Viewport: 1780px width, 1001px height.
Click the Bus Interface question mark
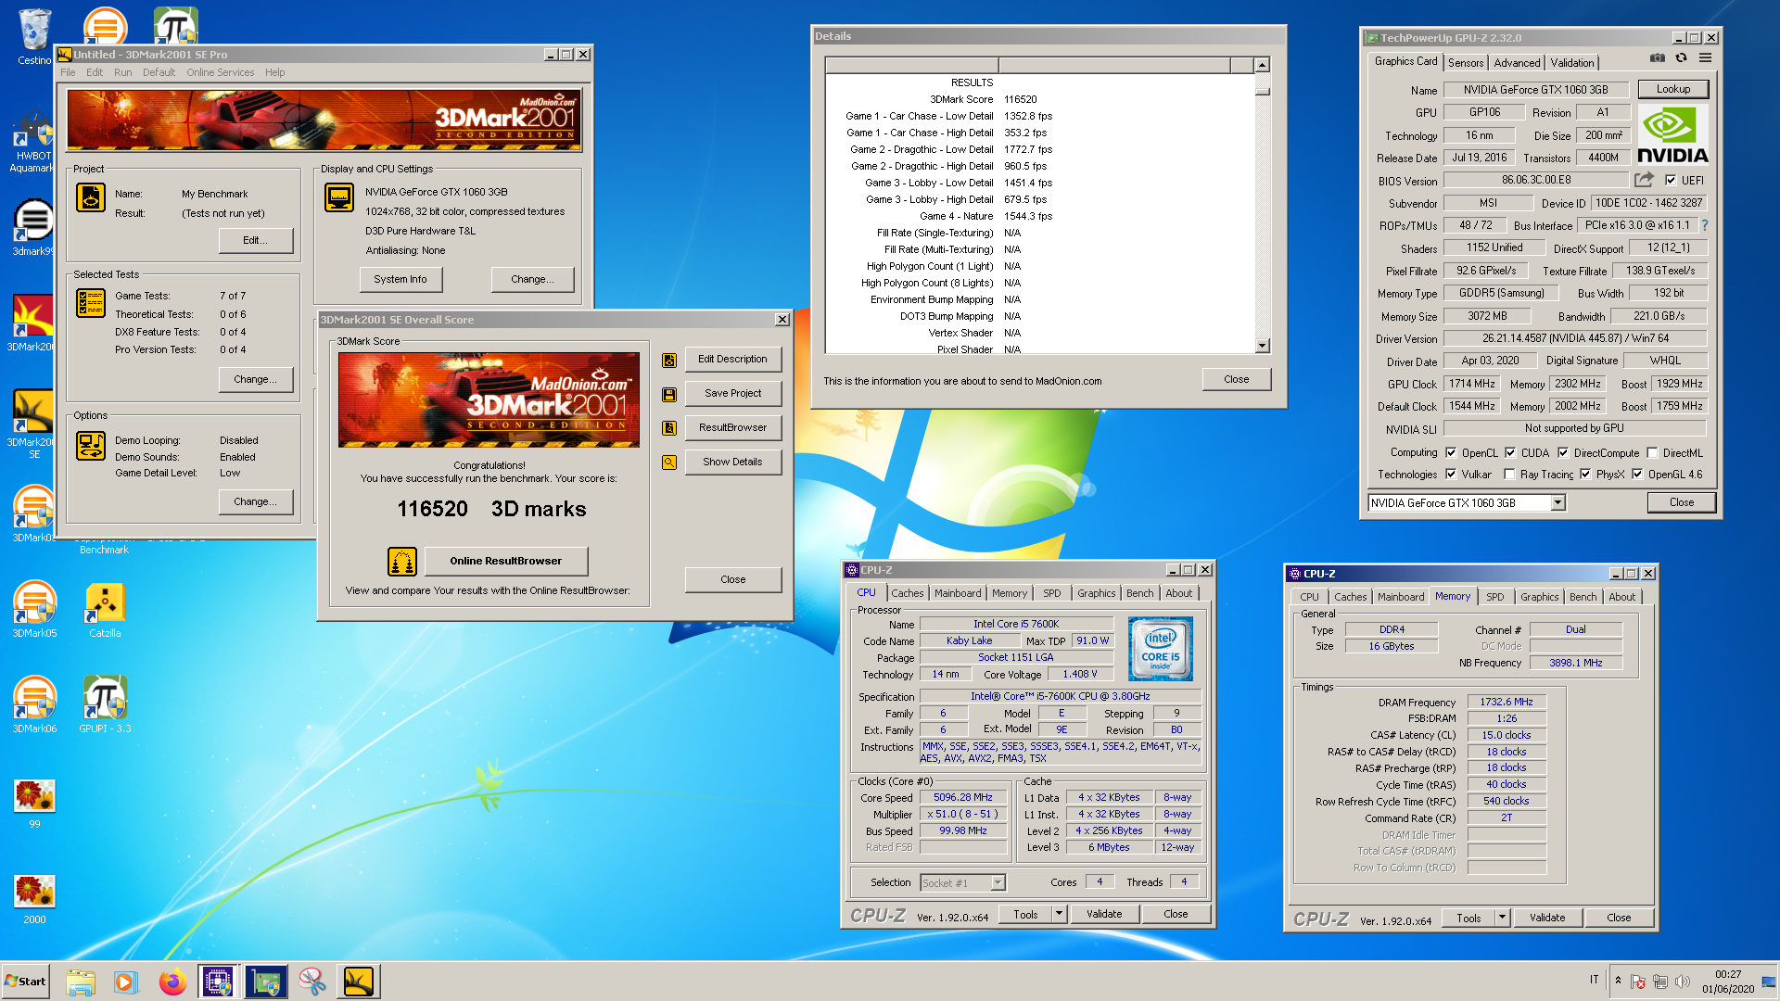tap(1704, 225)
